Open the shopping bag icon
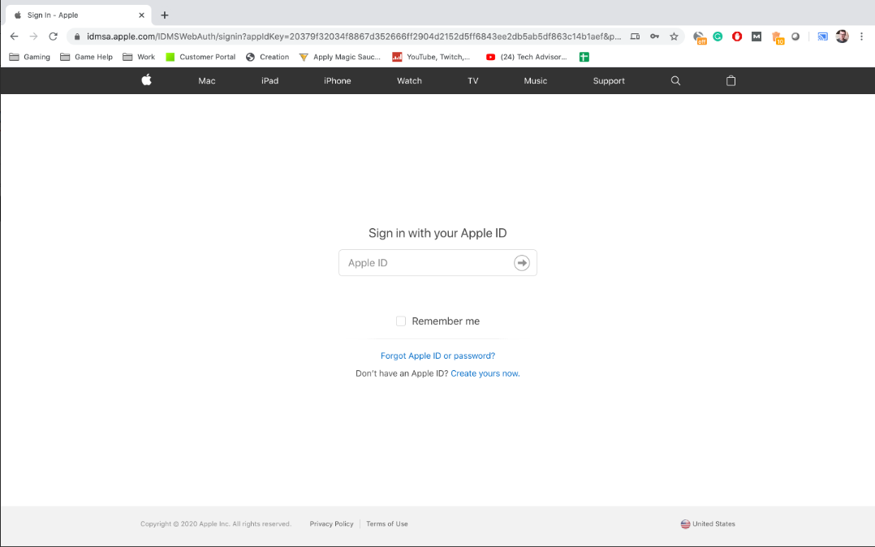Screen dimensions: 875x547 731,81
